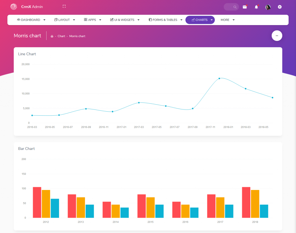Expand the Dashboard dropdown menu
Screen dimensions: 296x233
(31, 20)
